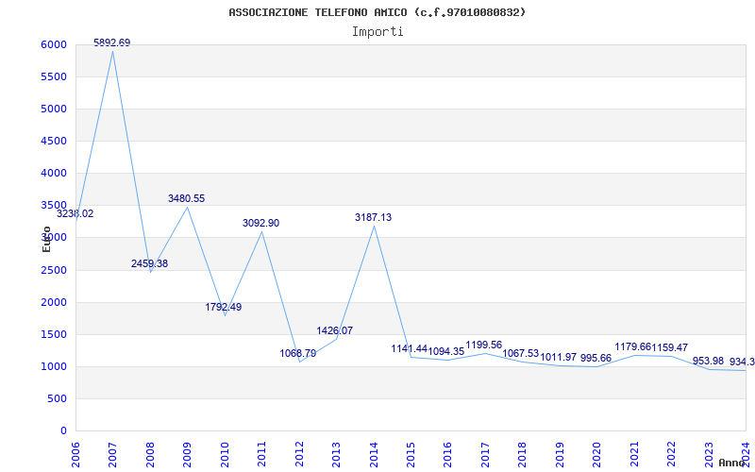This screenshot has width=755, height=472.
Task: Select the 3238.02 data label
Action: tap(75, 214)
